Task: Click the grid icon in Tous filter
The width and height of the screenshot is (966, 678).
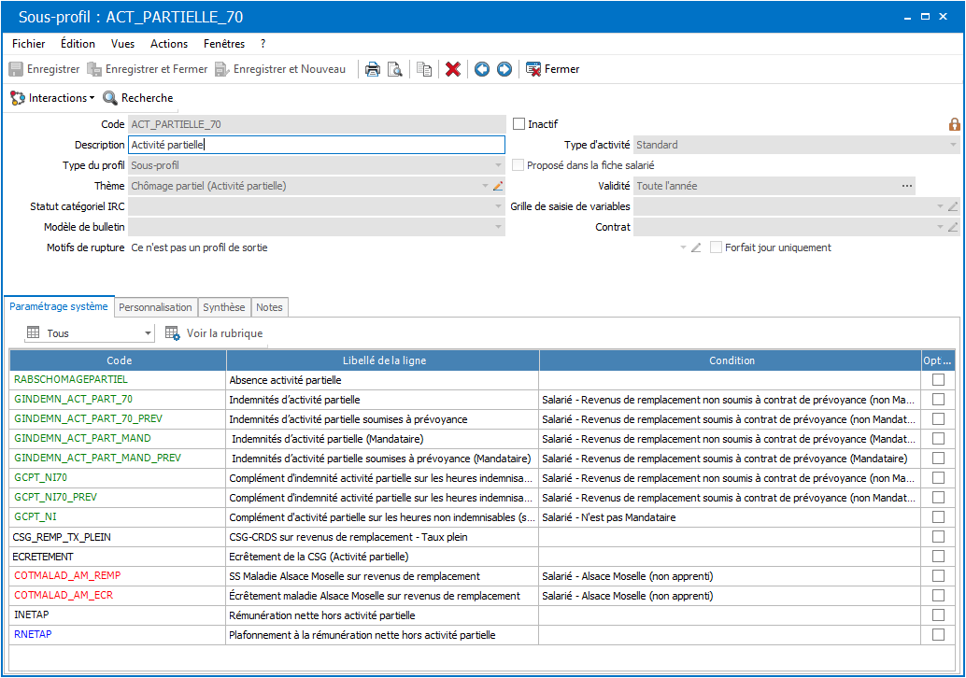Action: coord(34,333)
